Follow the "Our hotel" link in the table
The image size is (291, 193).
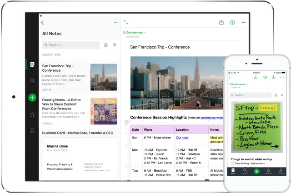(x=182, y=137)
